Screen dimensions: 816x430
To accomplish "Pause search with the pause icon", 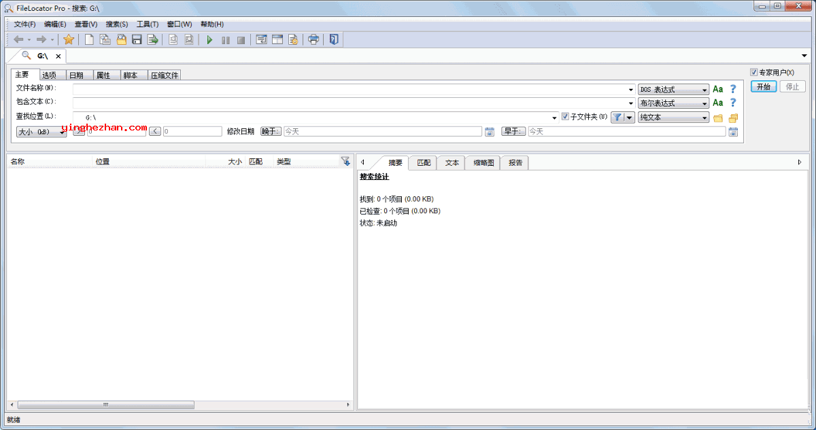I will [225, 40].
